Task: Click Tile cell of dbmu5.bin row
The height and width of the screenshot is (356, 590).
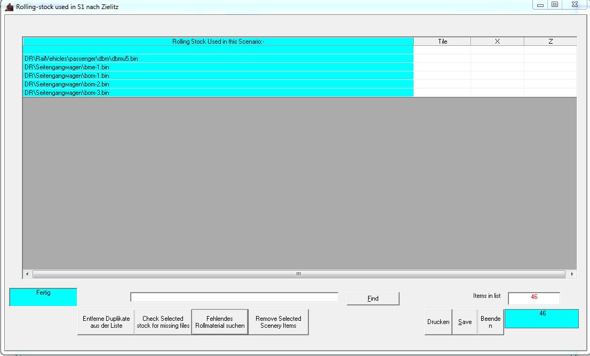Action: (443, 59)
